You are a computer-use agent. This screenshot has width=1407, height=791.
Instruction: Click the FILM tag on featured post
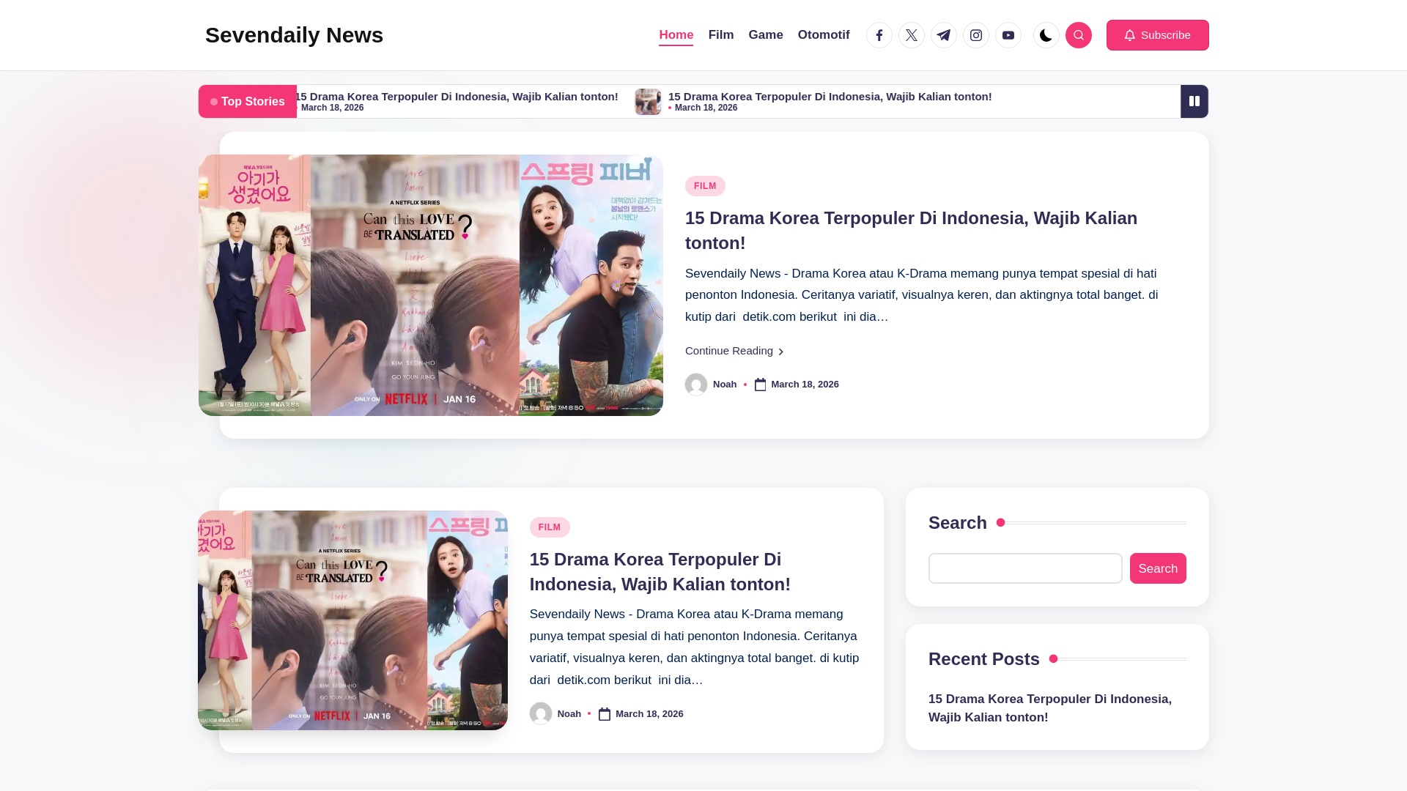[x=705, y=186]
